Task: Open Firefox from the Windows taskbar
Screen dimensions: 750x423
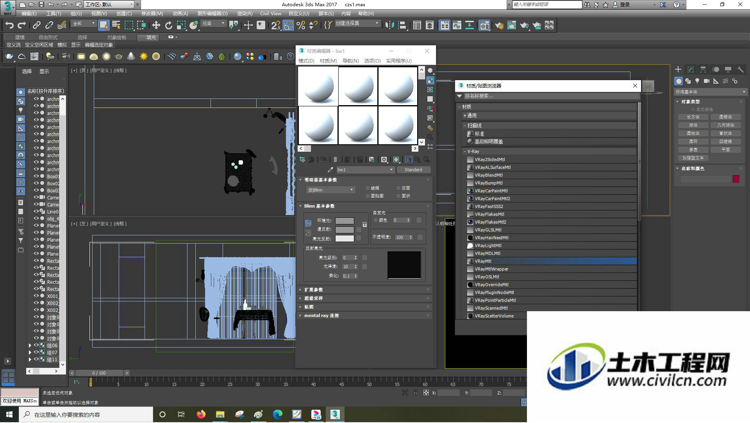Action: tap(201, 414)
